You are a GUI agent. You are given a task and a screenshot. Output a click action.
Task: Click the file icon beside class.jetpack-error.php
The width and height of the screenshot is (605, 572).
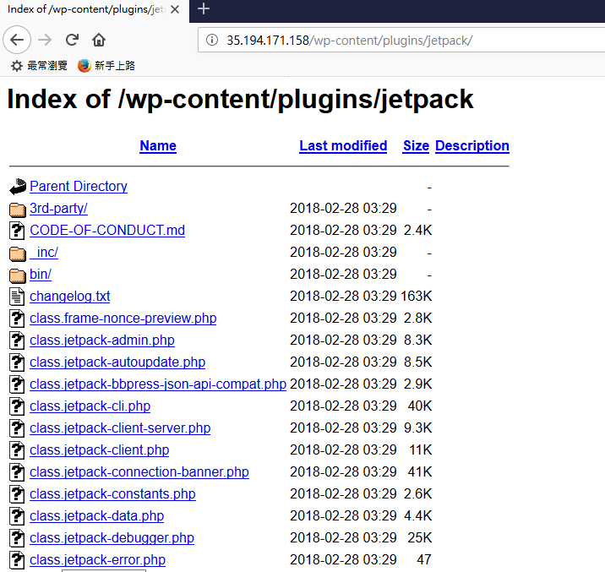[x=17, y=560]
